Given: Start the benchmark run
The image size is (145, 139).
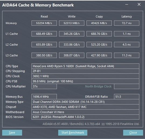Looking at the screenshot, I should click(73, 133).
